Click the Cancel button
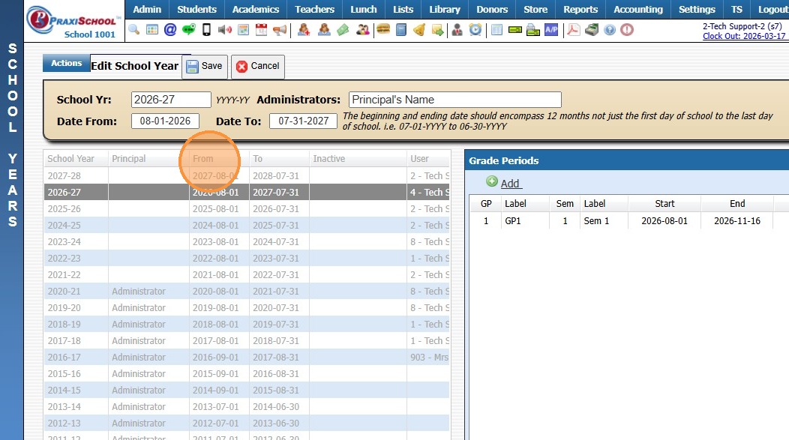 point(257,66)
